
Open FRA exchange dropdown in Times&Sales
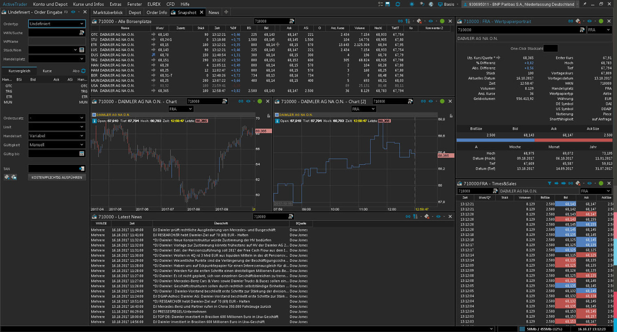(x=595, y=191)
